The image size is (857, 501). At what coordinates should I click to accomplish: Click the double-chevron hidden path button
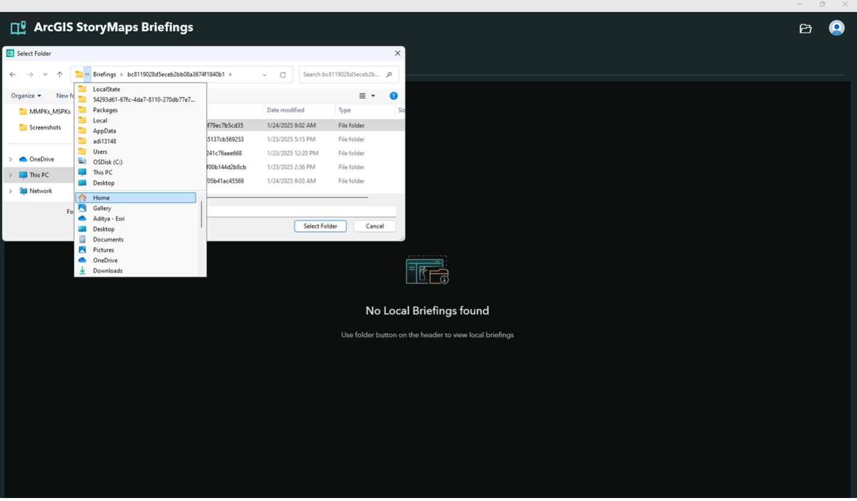pyautogui.click(x=87, y=75)
